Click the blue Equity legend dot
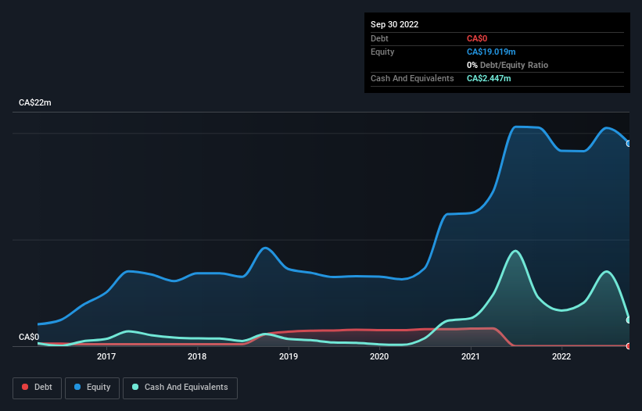 77,387
